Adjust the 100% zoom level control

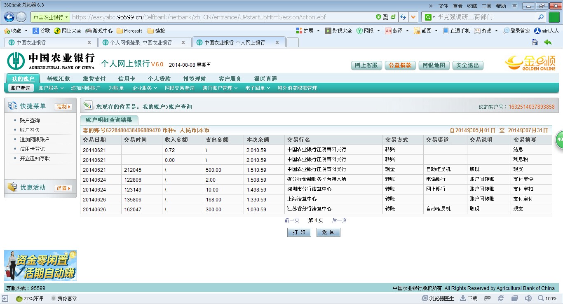tap(547, 299)
